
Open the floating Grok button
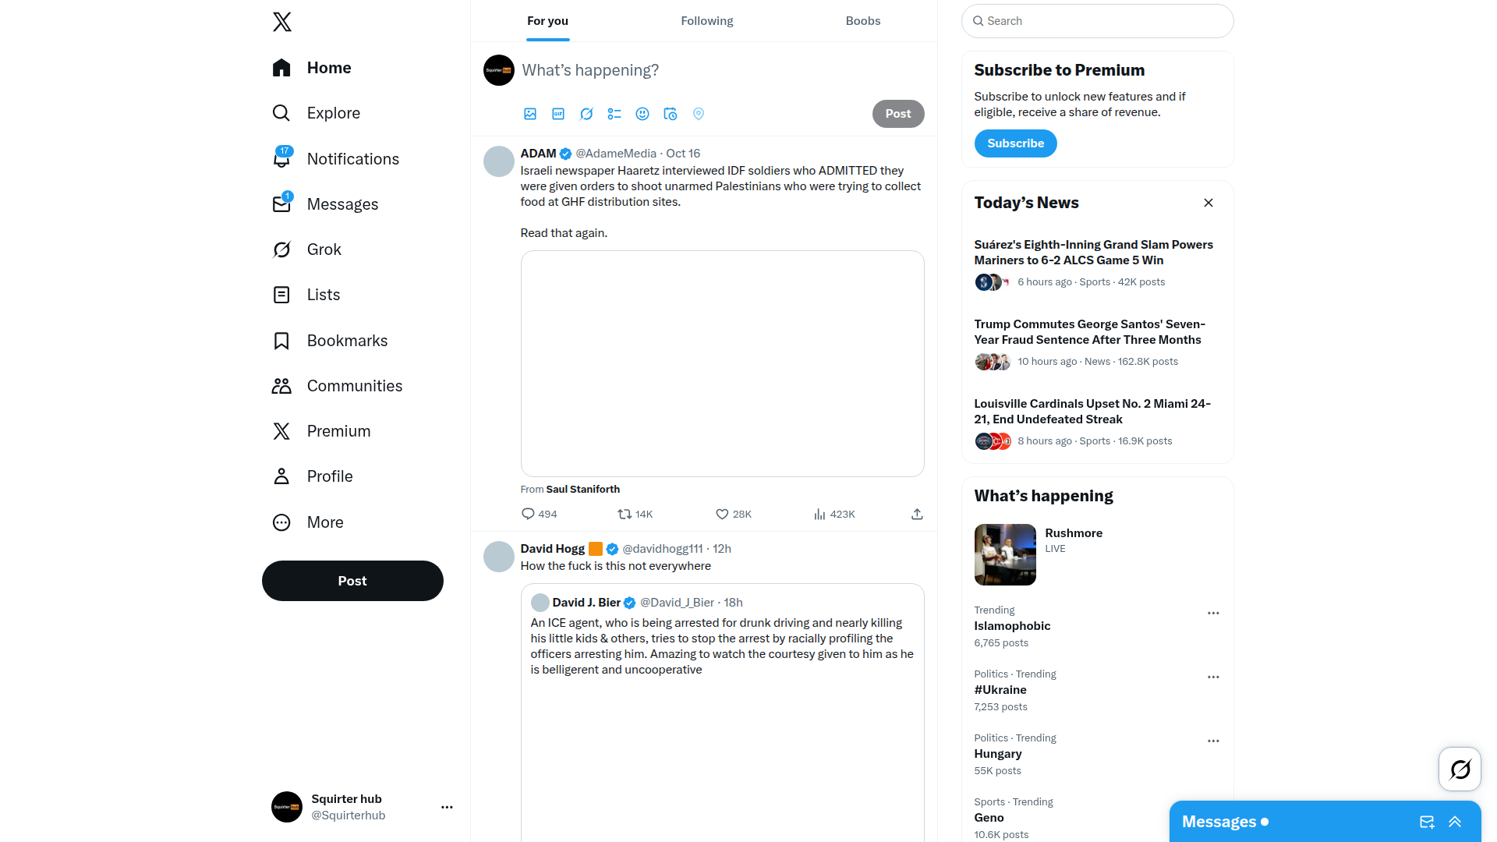click(x=1460, y=769)
